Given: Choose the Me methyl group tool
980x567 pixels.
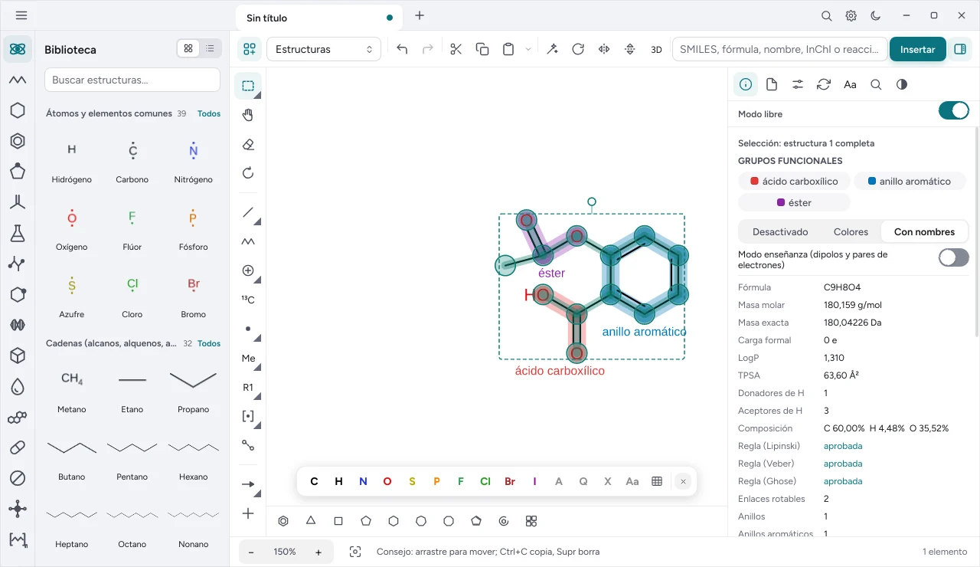Looking at the screenshot, I should tap(248, 358).
